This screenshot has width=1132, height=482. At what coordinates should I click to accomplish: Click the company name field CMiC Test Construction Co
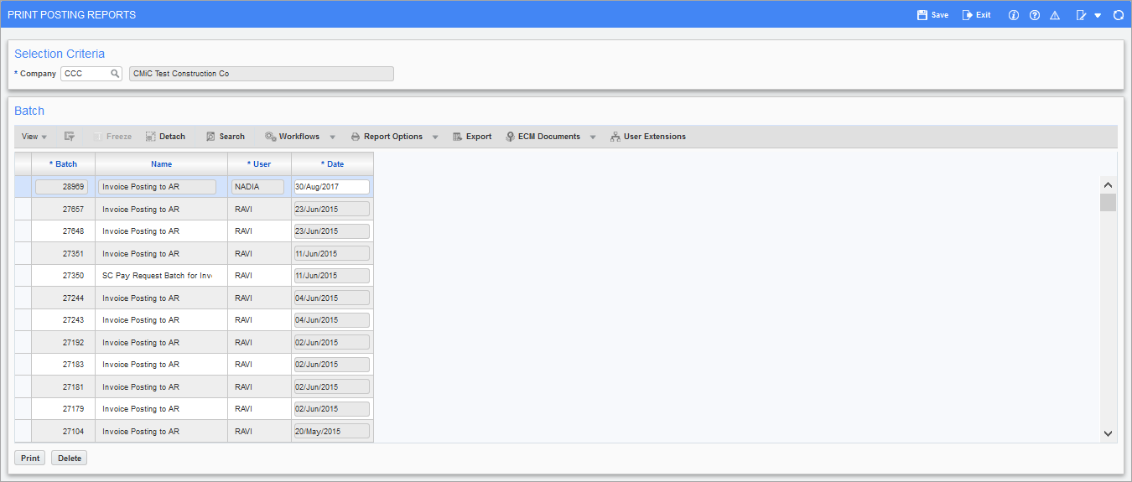pyautogui.click(x=262, y=74)
